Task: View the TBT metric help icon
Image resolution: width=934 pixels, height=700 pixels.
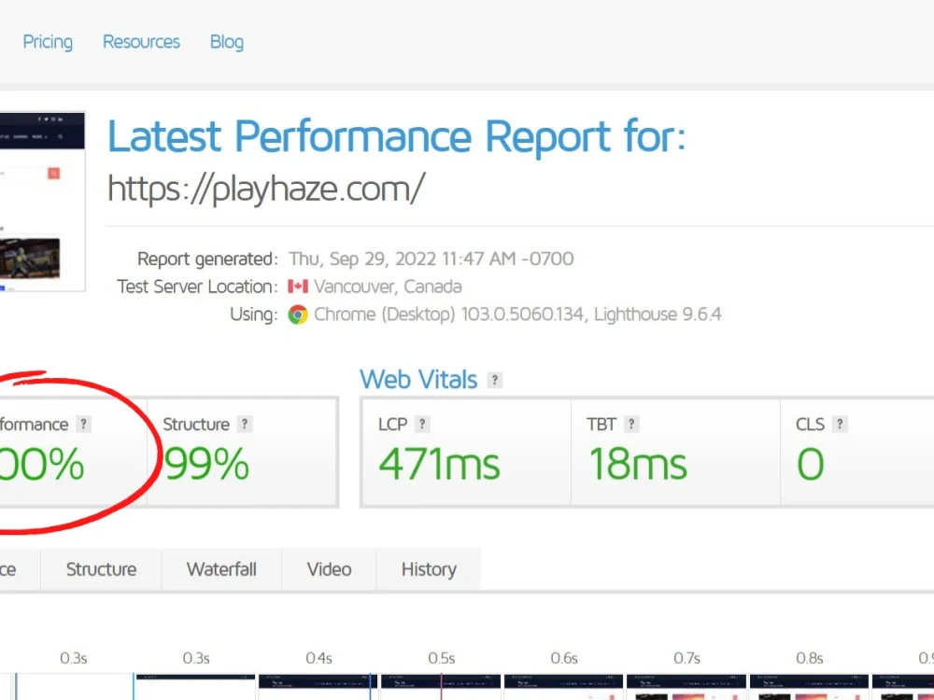Action: (631, 424)
